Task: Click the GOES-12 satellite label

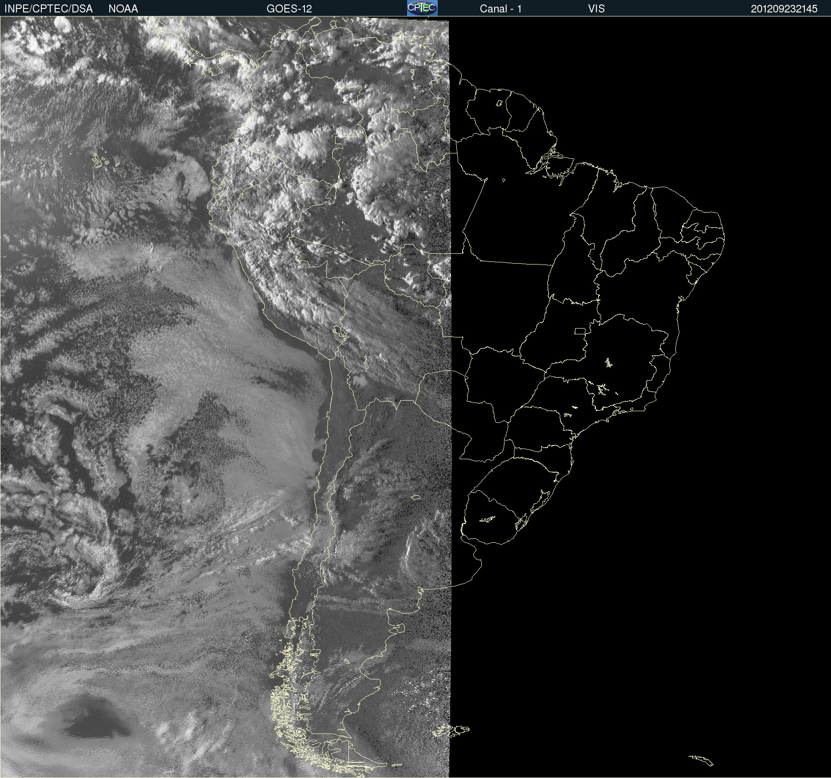Action: pos(289,9)
